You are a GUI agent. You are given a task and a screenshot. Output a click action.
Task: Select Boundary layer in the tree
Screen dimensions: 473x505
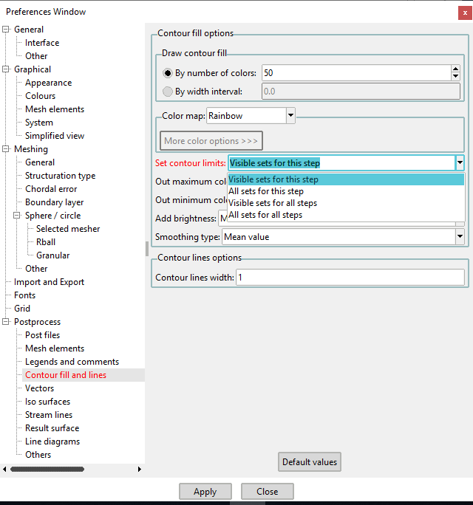click(54, 202)
